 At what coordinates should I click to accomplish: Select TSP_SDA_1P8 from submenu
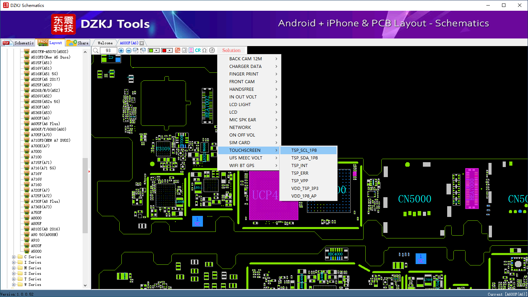(x=308, y=158)
